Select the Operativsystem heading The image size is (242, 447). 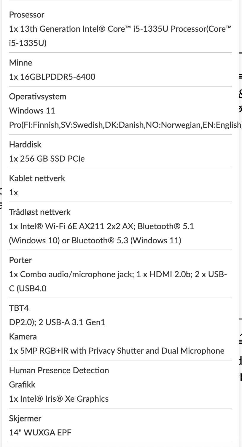click(38, 97)
